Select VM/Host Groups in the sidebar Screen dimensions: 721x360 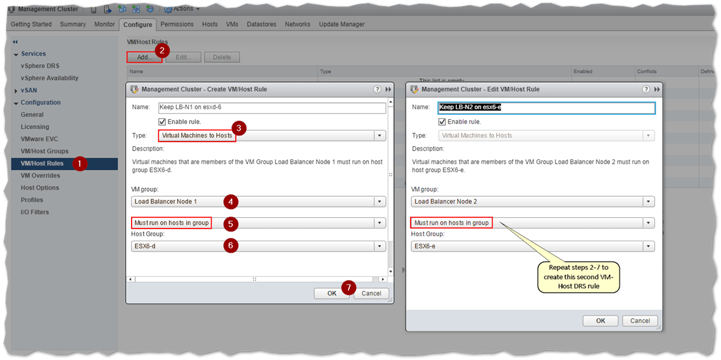tap(45, 151)
